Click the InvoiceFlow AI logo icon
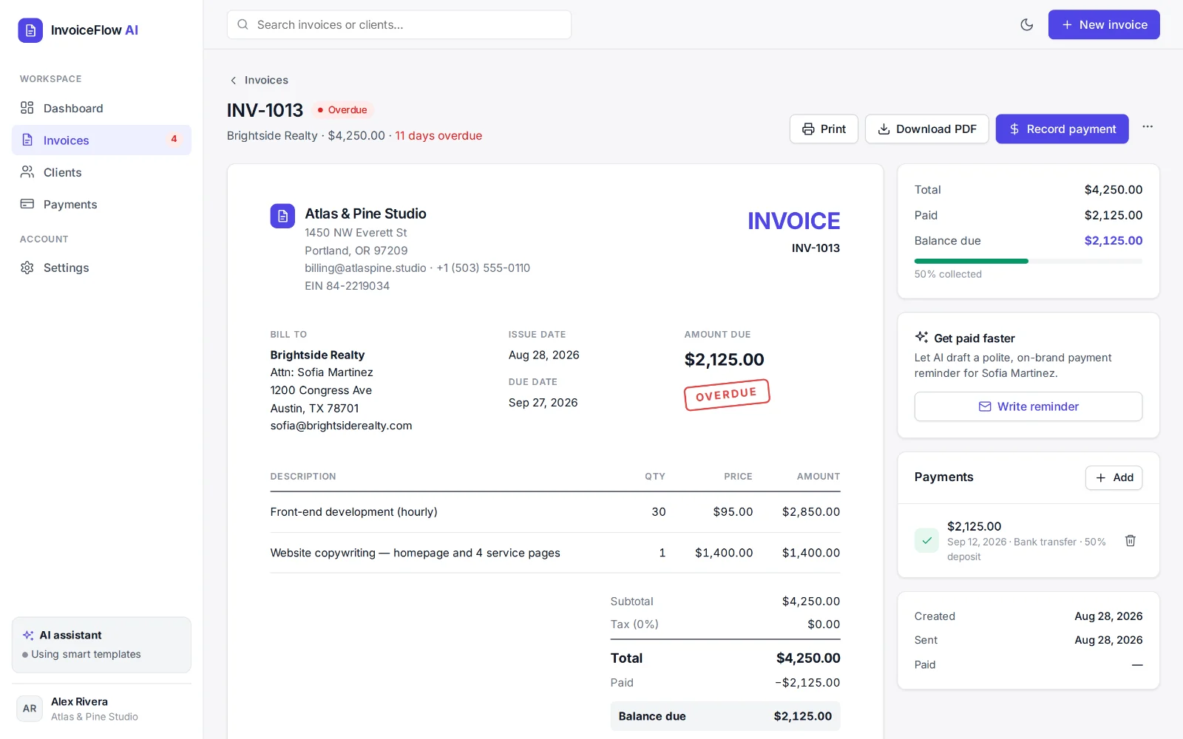The width and height of the screenshot is (1183, 739). click(x=30, y=30)
